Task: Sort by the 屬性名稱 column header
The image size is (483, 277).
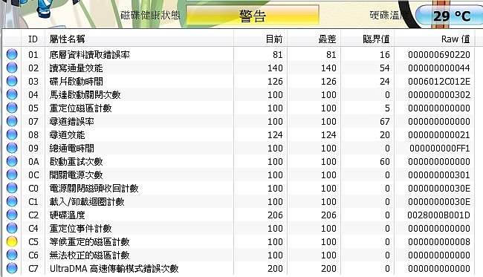Action: click(139, 39)
